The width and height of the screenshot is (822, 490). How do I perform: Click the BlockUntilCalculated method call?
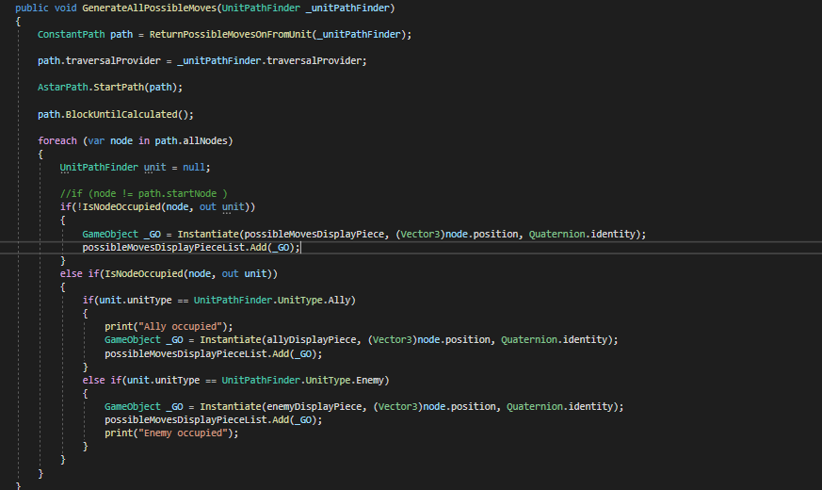[121, 114]
